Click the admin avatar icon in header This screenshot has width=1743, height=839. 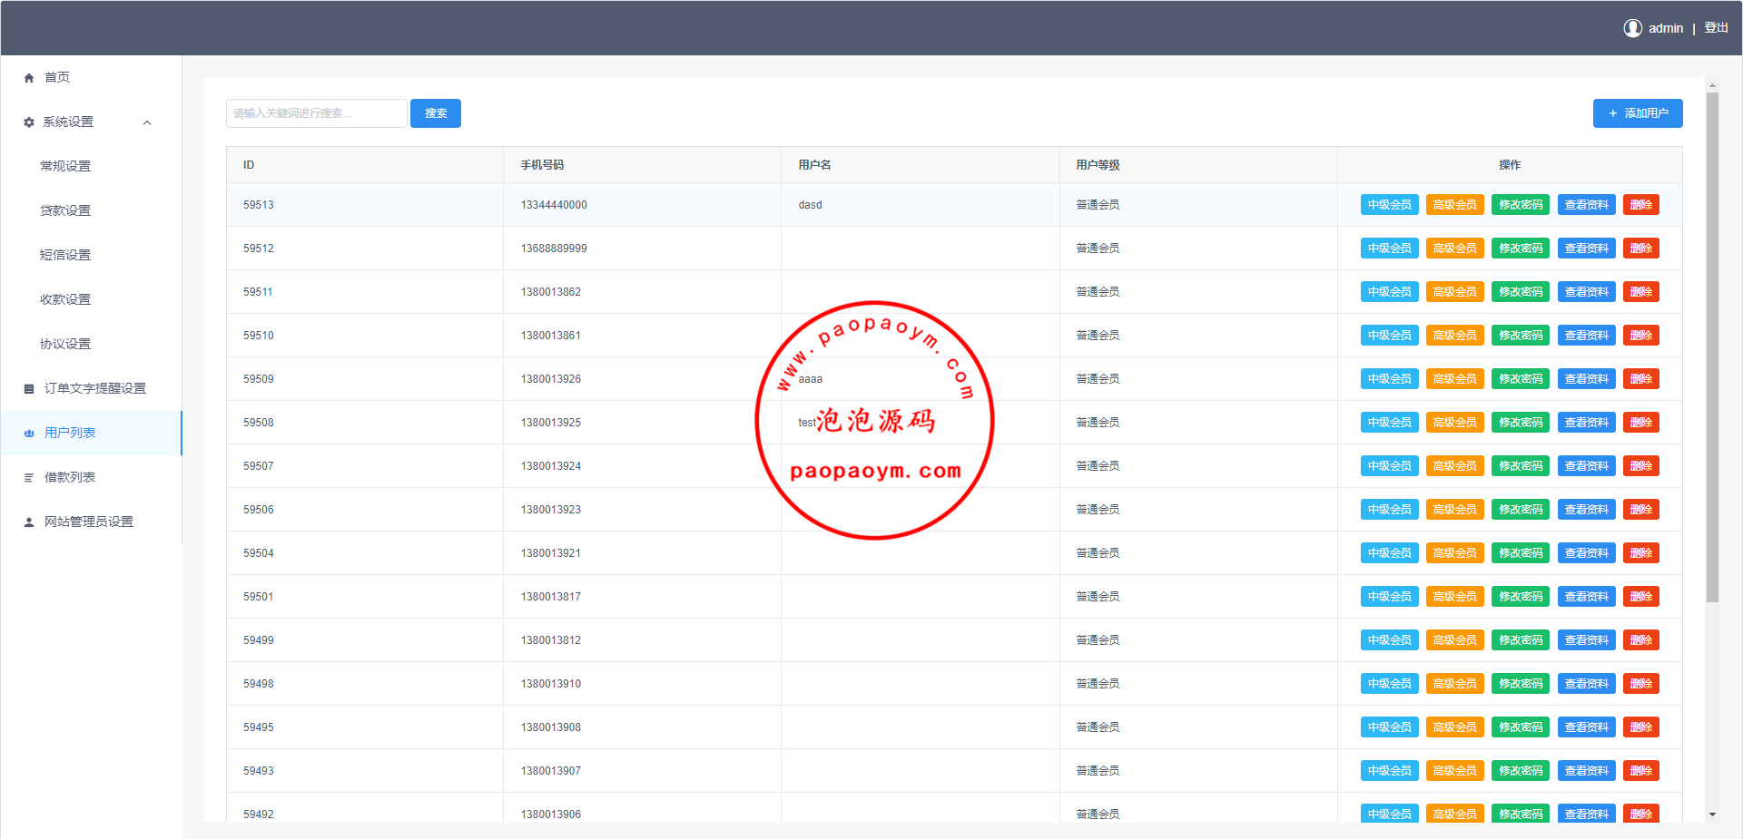coord(1632,28)
